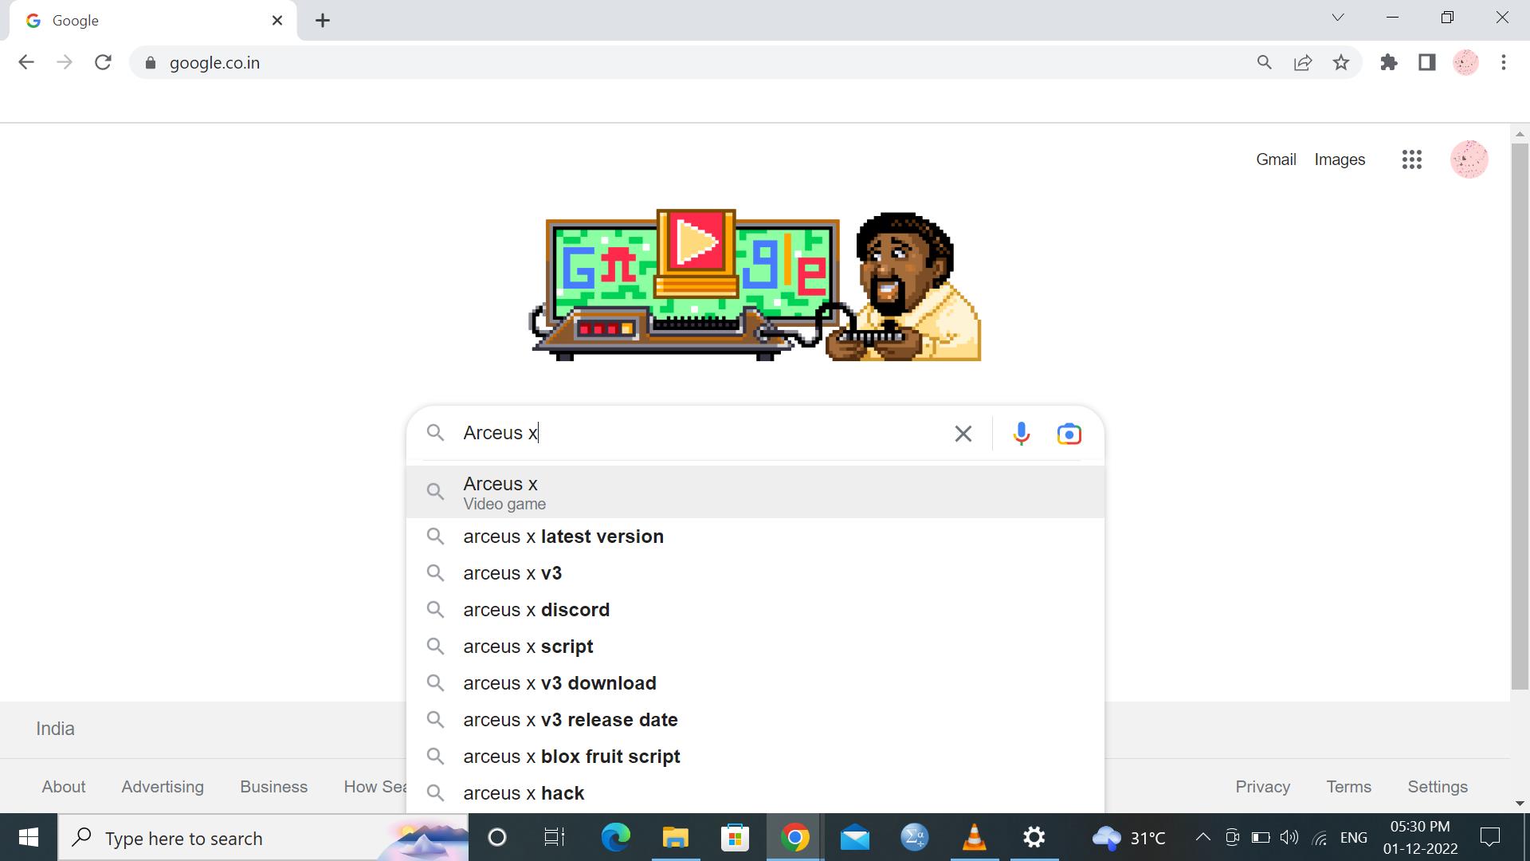This screenshot has height=861, width=1530.
Task: Select suggestion arceus x v3 download
Action: [x=755, y=683]
